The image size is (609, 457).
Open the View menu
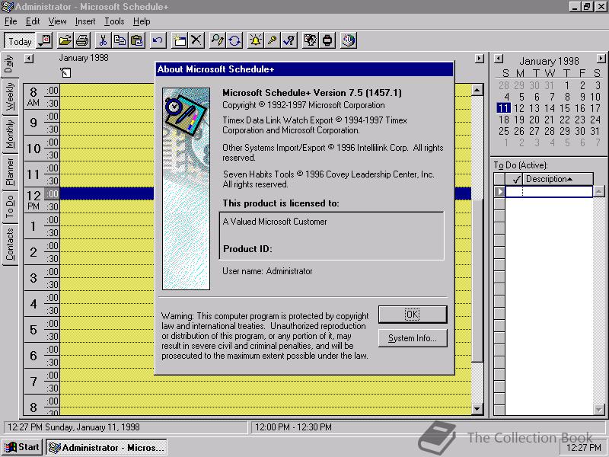coord(57,21)
